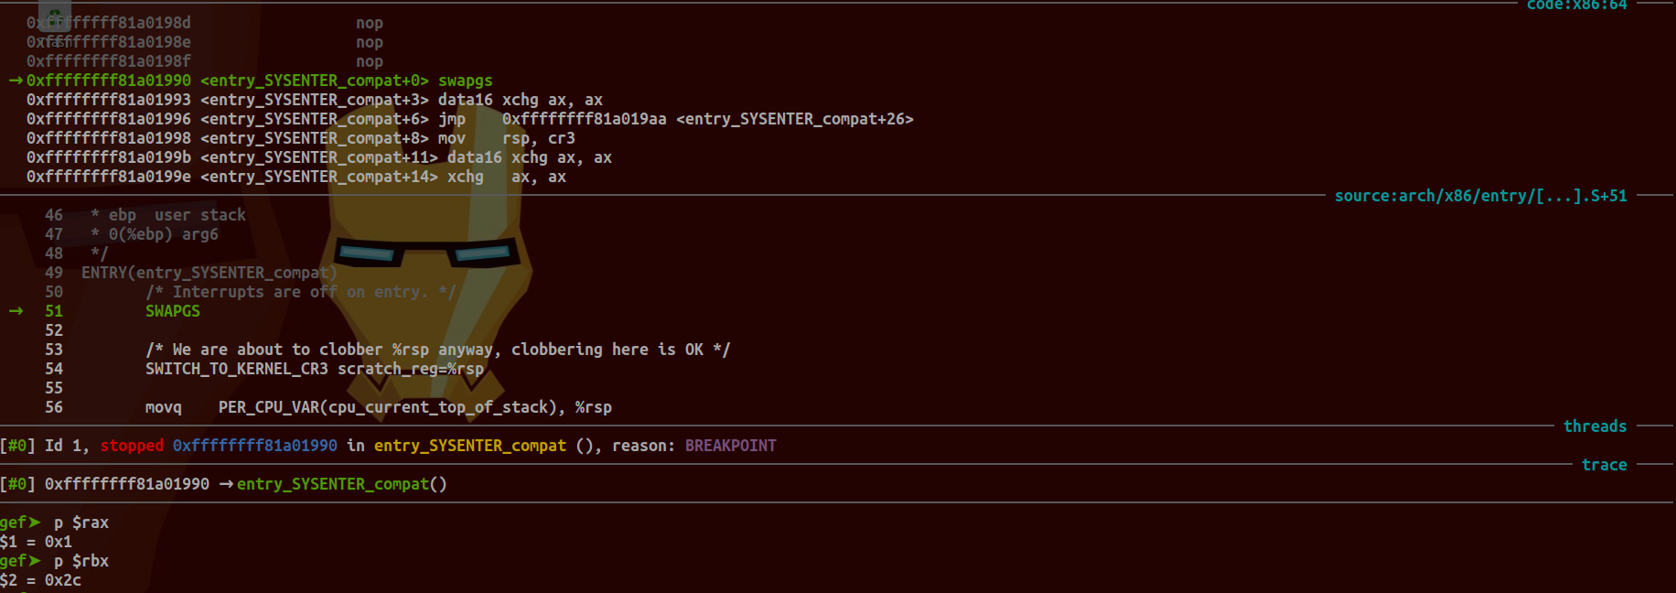This screenshot has height=593, width=1676.
Task: Click the BREAKPOINT reason text
Action: coord(730,446)
